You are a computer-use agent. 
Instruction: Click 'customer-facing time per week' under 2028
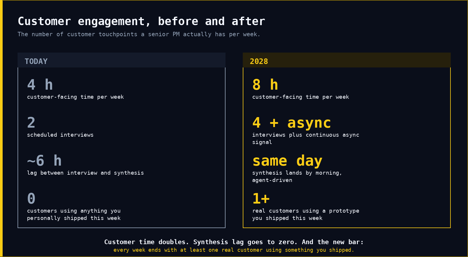[301, 97]
